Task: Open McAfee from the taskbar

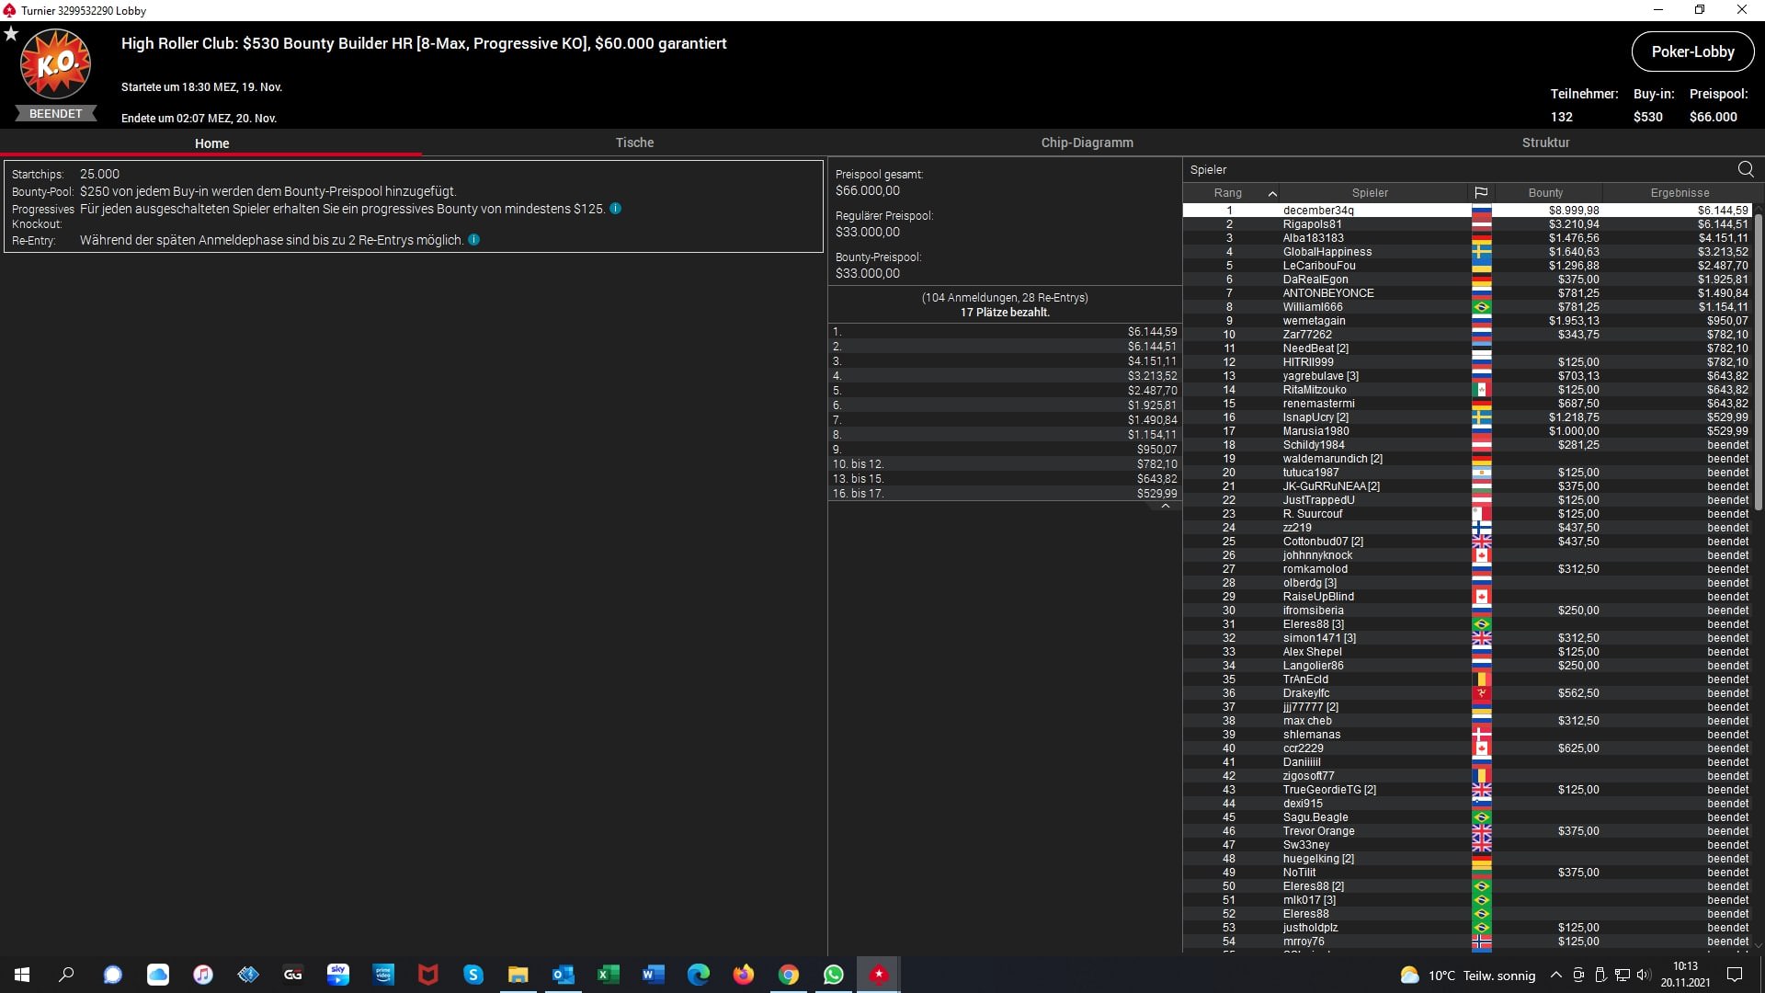Action: point(428,975)
